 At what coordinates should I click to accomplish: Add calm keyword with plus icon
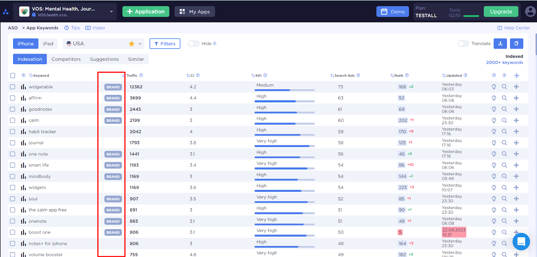[516, 120]
